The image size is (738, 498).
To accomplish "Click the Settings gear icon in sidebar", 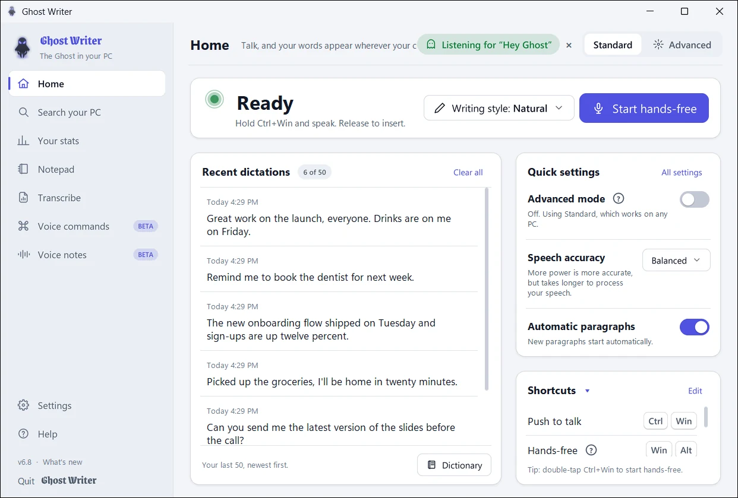I will click(23, 405).
